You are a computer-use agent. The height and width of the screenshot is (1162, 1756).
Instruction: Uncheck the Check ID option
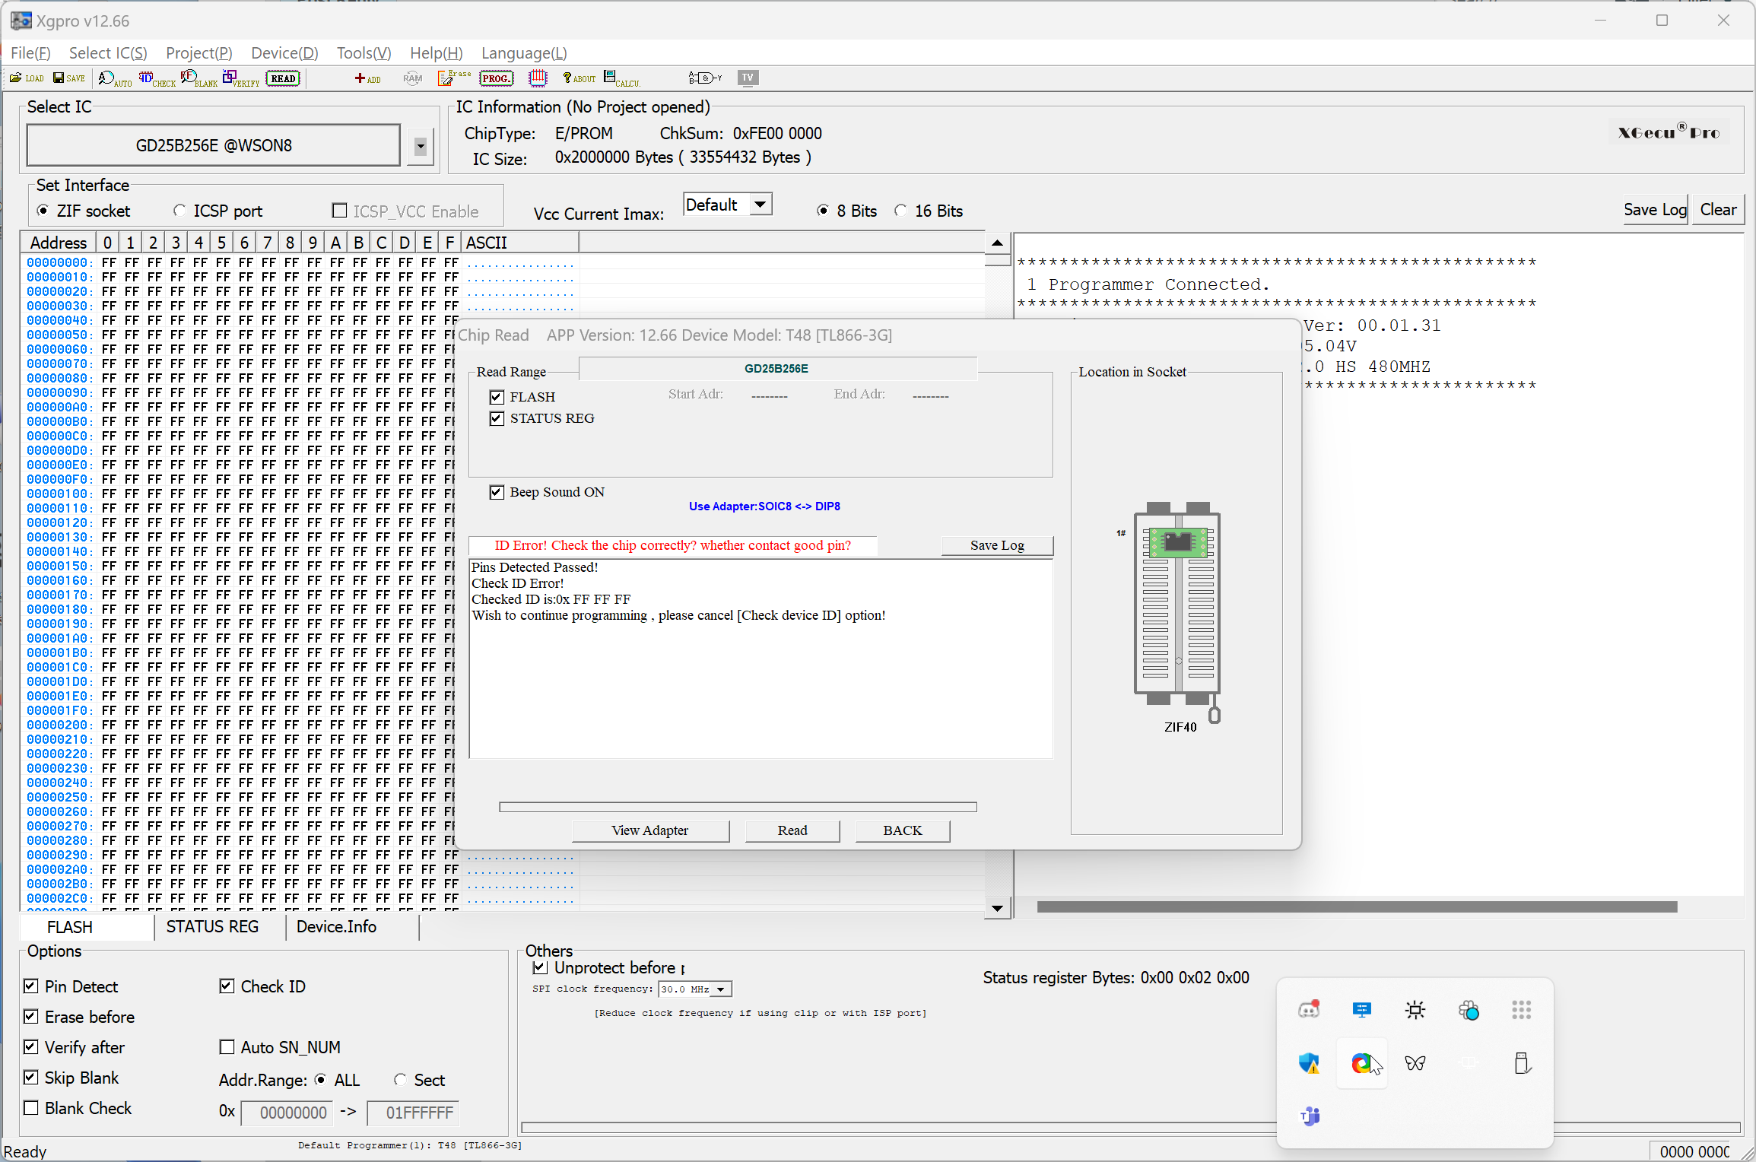point(227,986)
